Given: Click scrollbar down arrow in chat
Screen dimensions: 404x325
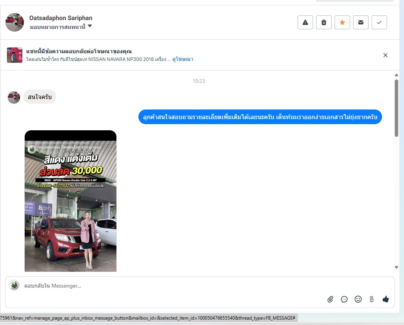Looking at the screenshot, I should click(x=397, y=267).
